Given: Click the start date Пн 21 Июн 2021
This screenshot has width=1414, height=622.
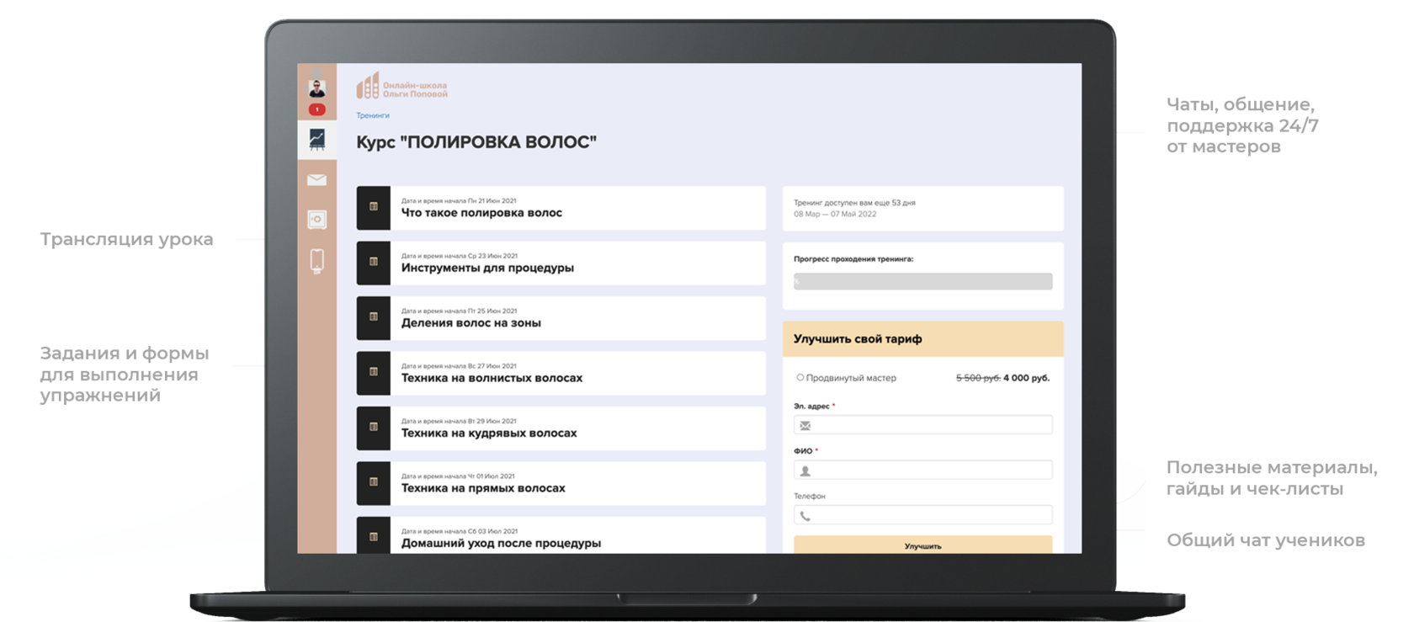Looking at the screenshot, I should [x=492, y=201].
